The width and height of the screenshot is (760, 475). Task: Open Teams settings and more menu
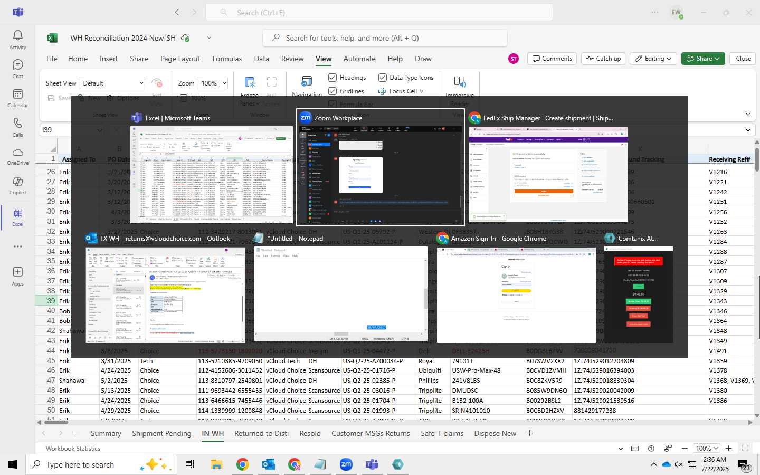[655, 12]
